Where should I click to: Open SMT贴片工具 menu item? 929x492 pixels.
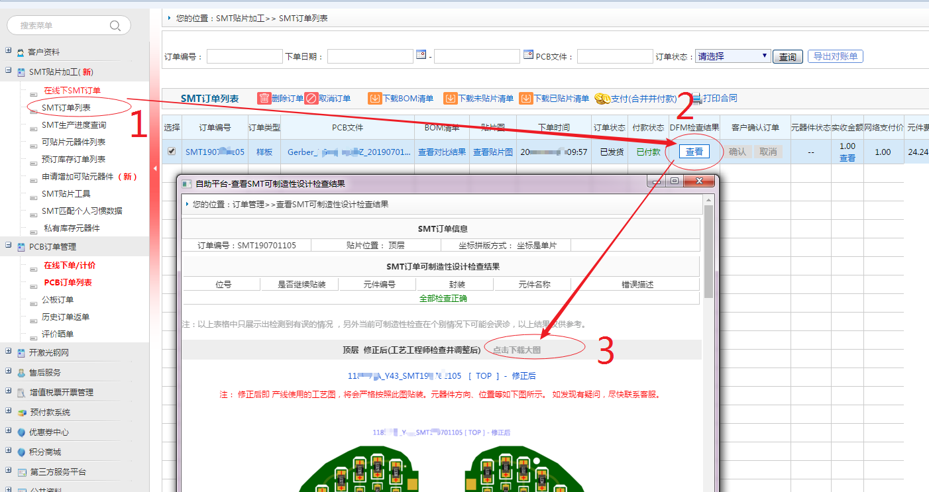tap(66, 193)
